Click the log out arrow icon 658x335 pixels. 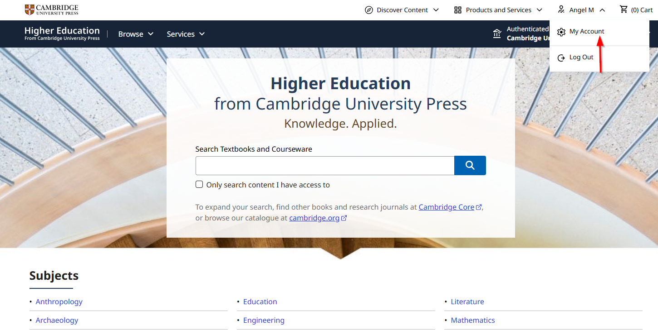561,57
